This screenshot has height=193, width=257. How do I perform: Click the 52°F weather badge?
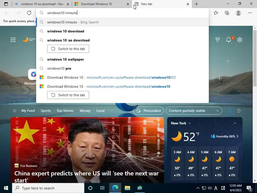click(29, 39)
